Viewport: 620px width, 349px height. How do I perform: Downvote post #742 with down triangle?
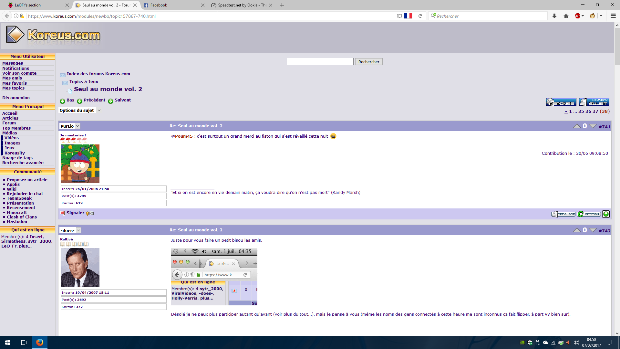point(593,230)
